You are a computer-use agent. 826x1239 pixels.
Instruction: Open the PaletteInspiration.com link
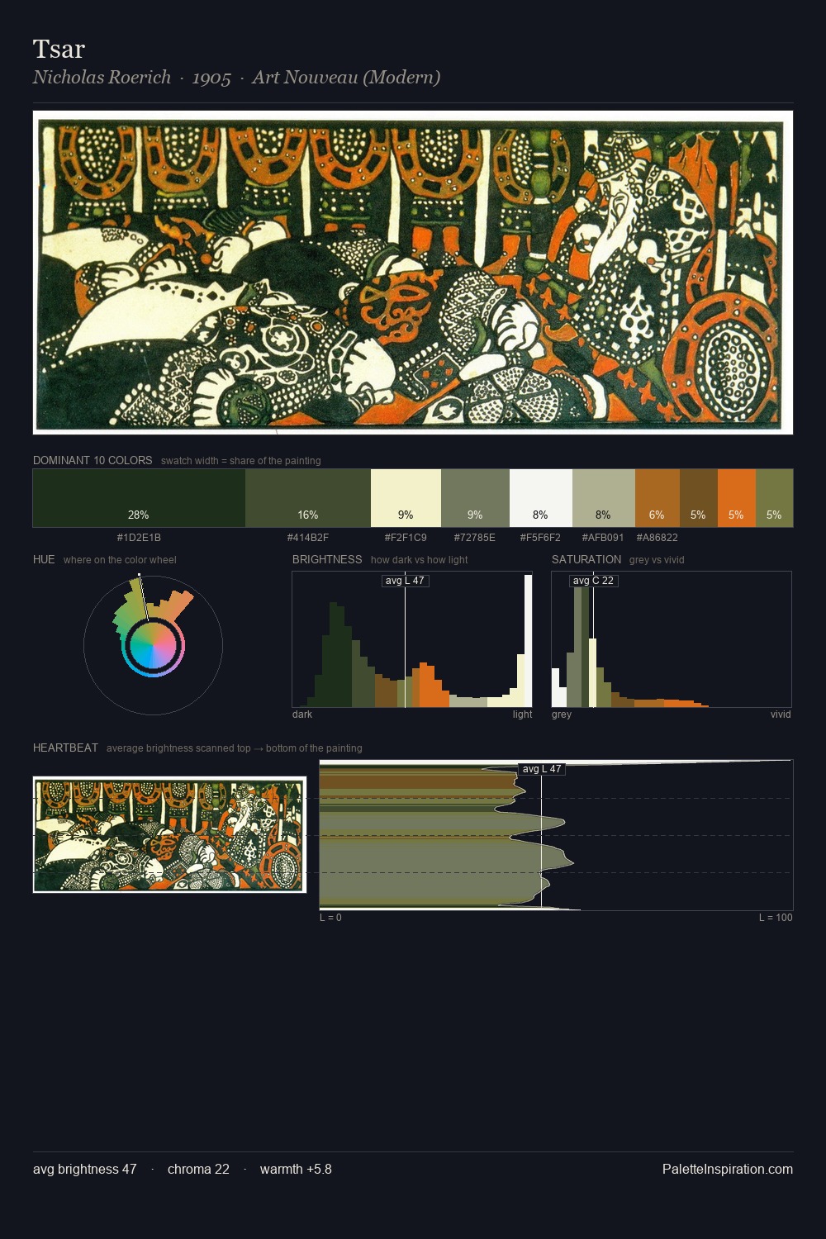(728, 1169)
